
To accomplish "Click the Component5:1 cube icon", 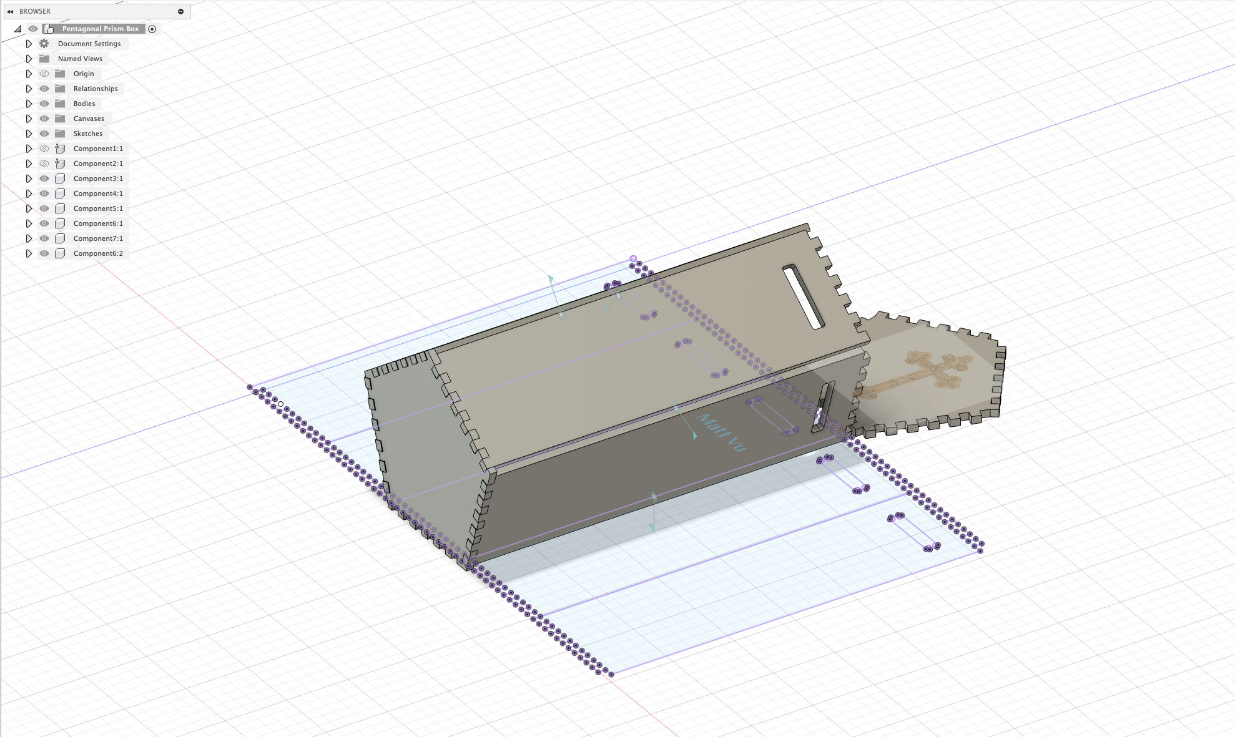I will (60, 208).
